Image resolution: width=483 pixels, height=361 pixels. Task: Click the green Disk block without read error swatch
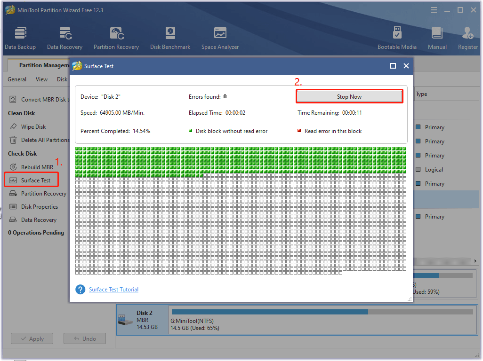190,131
